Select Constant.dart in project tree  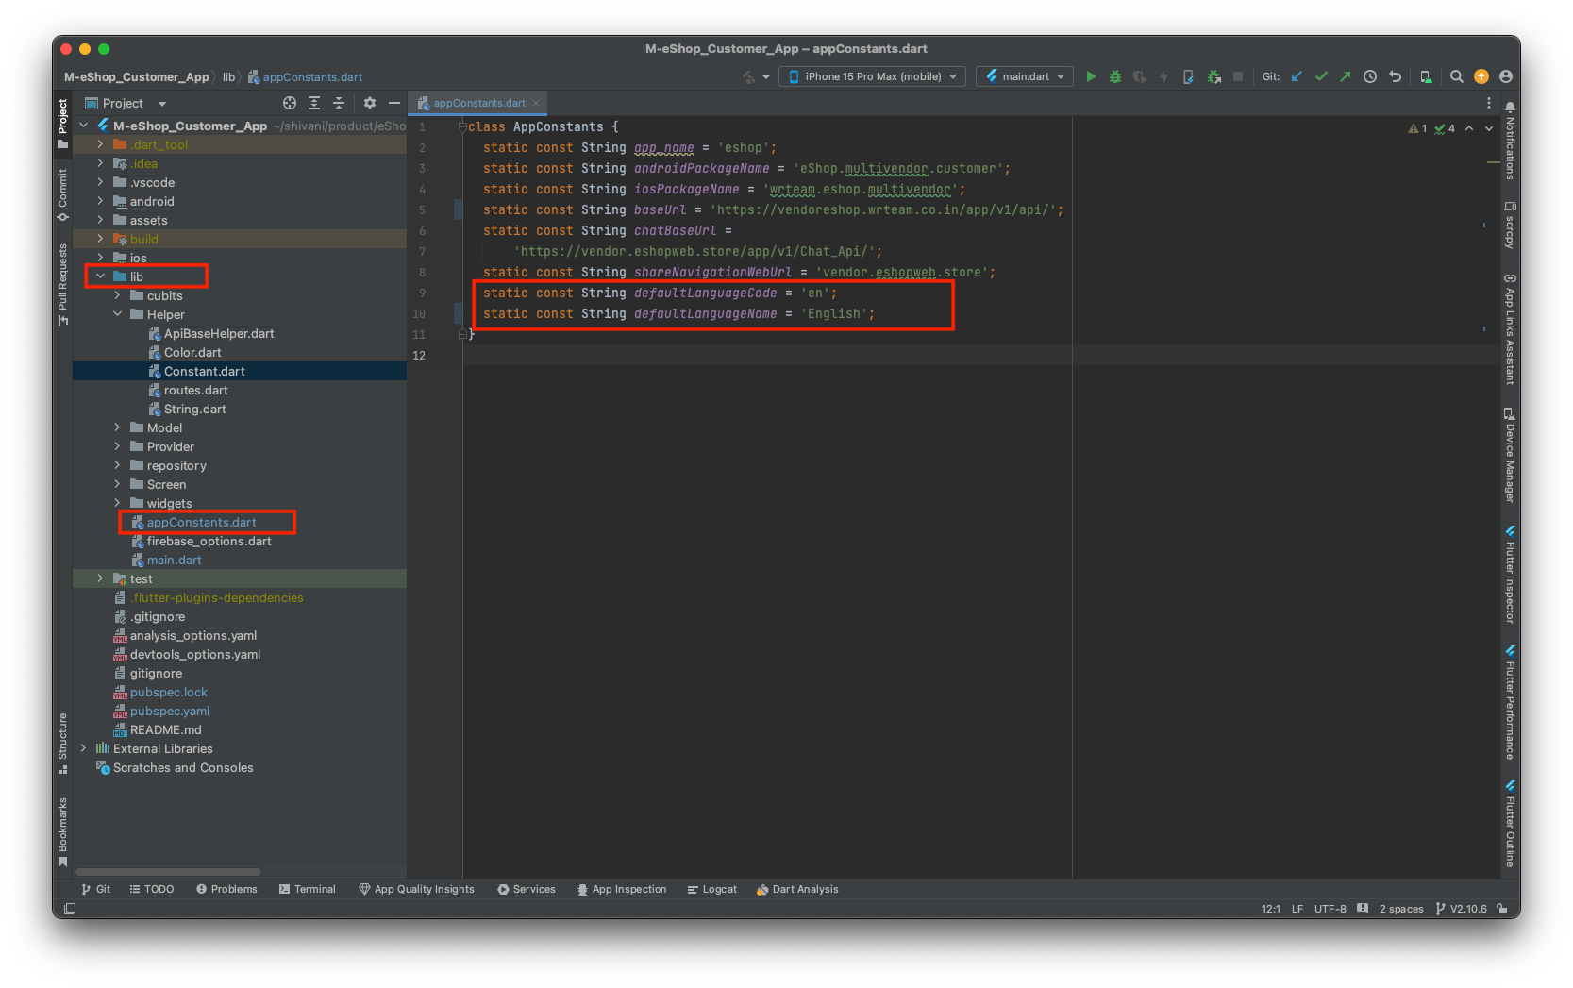coord(240,371)
